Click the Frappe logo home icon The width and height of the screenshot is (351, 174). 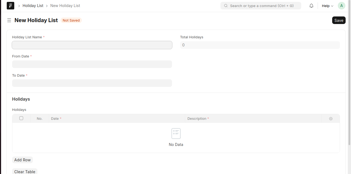click(x=10, y=6)
